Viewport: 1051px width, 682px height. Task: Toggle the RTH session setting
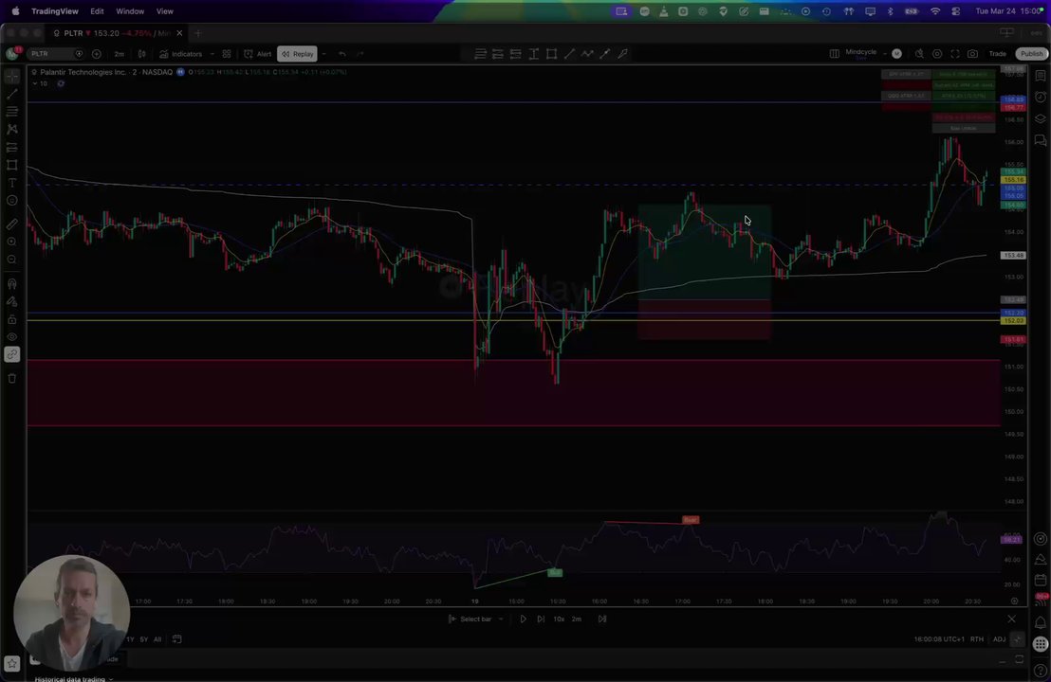click(977, 639)
